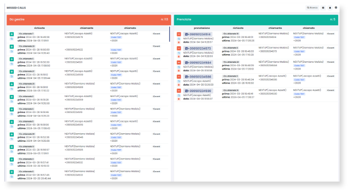The height and width of the screenshot is (193, 350).
Task: Click the printer icon in the header
Action: [x=323, y=8]
